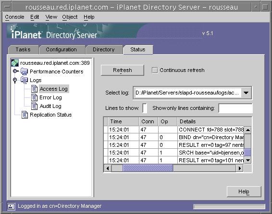Select the Status tab
The image size is (272, 214).
(x=138, y=49)
